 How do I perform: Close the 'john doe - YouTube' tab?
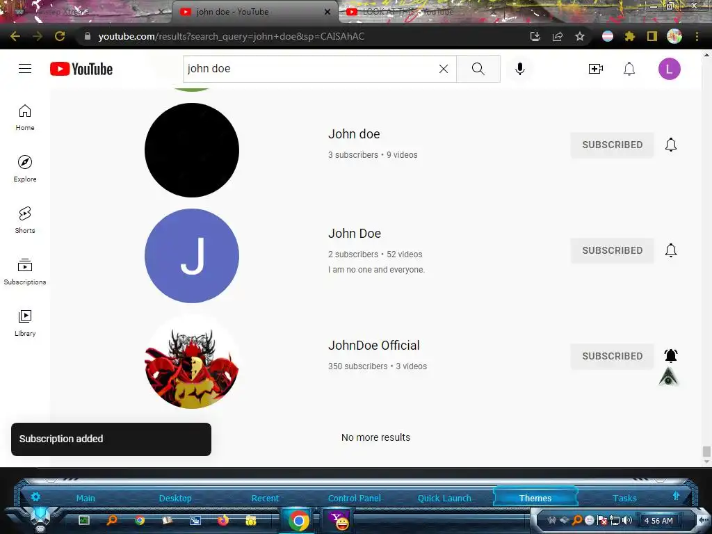[327, 12]
